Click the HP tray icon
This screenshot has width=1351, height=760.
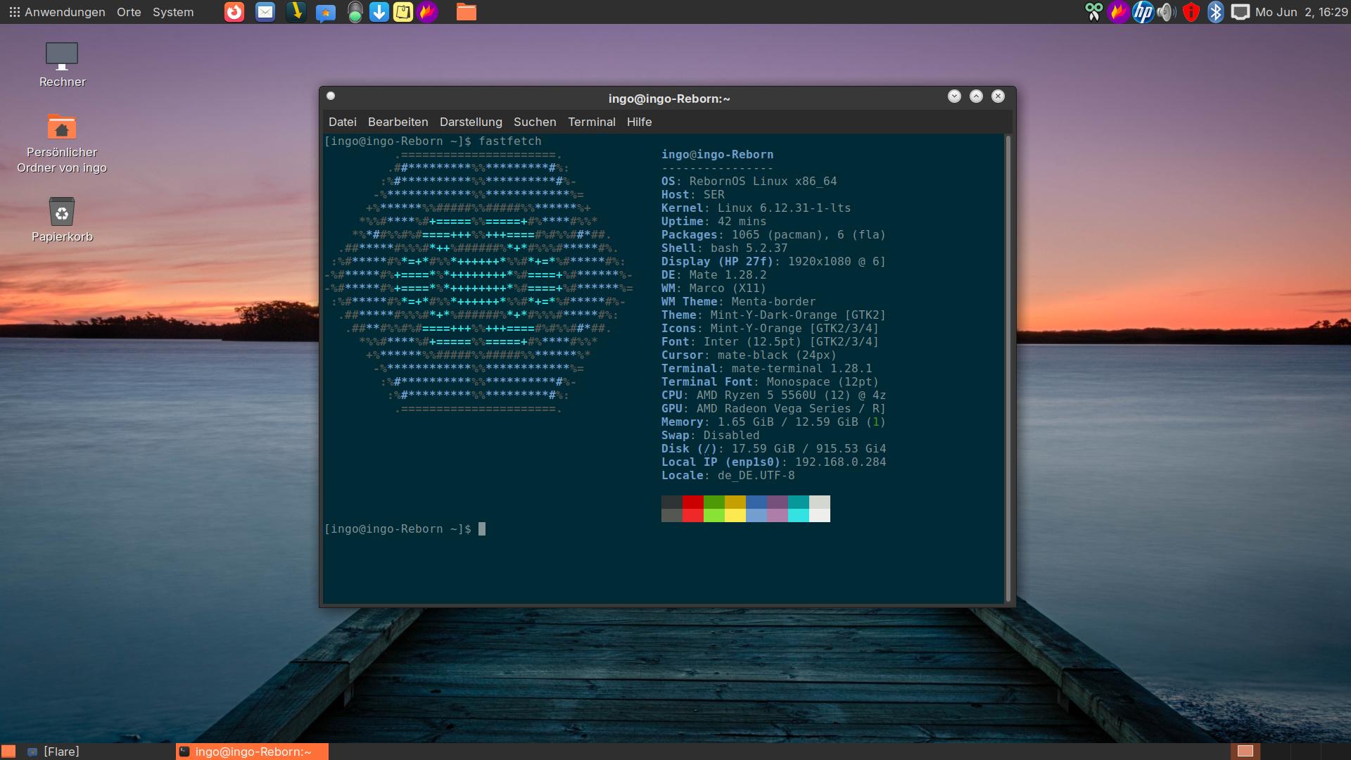coord(1143,12)
